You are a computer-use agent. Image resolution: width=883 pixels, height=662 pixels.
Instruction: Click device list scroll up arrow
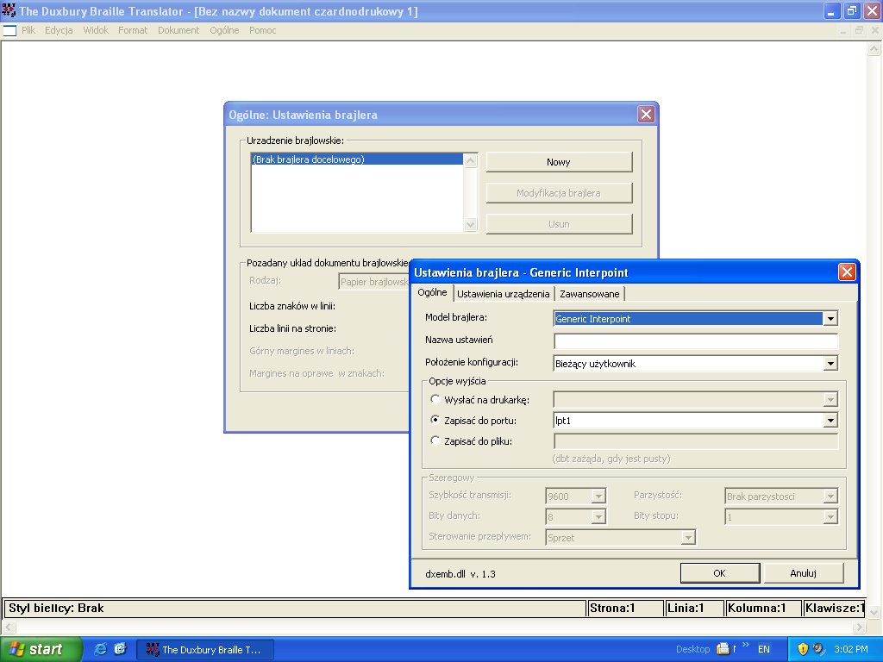point(470,160)
